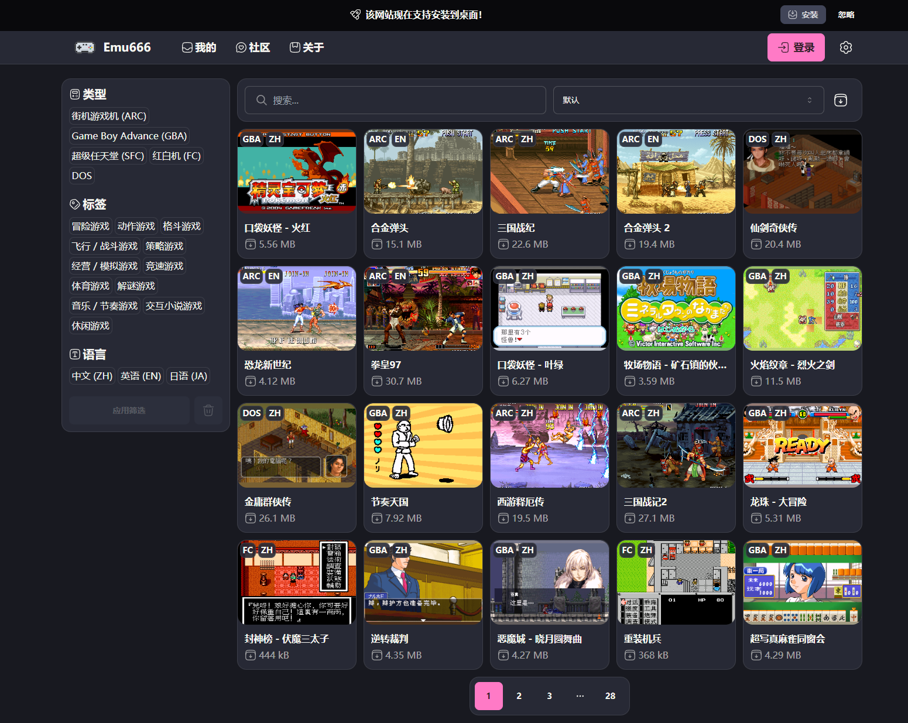Toggle the 街机游戏机 (ARC) type filter
Image resolution: width=908 pixels, height=723 pixels.
tap(109, 116)
